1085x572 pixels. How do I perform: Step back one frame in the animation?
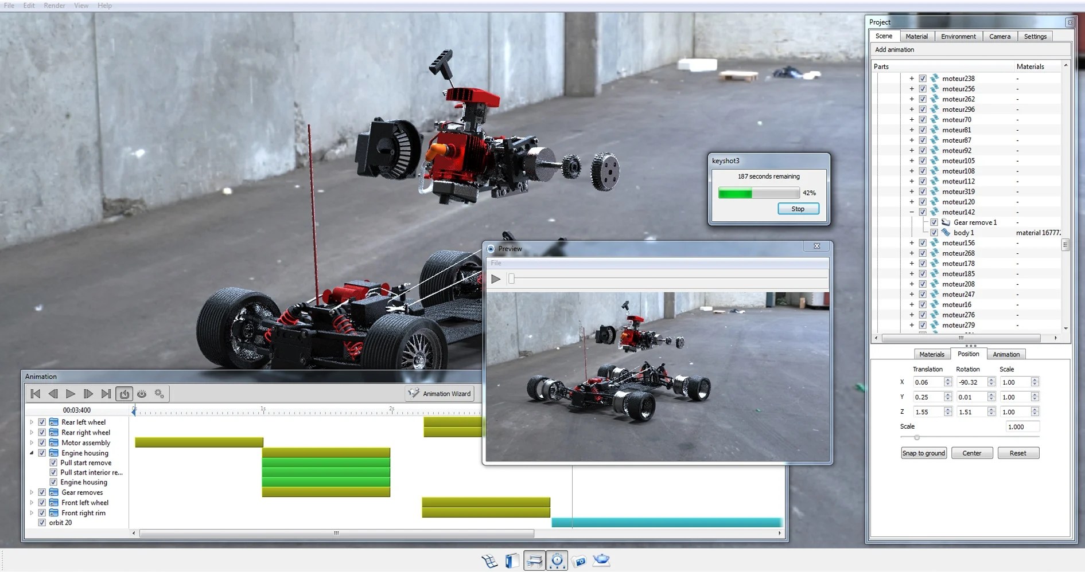click(53, 394)
